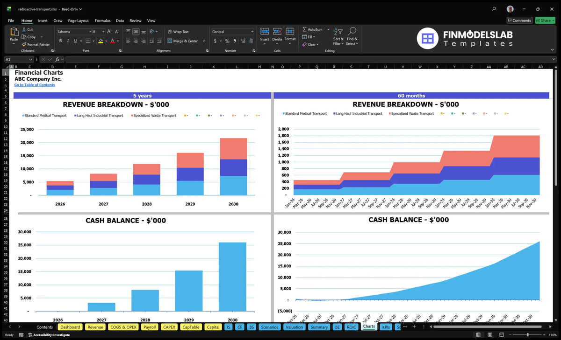This screenshot has height=340, width=561.
Task: Expand the Name Box dropdown
Action: (30, 59)
